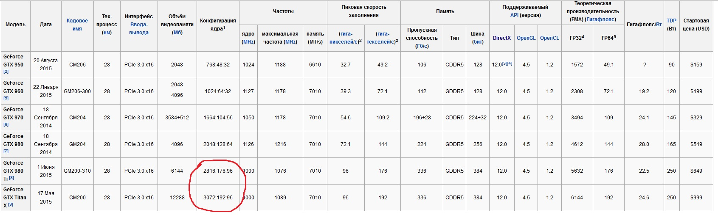718x215 pixels.
Task: Open the Ввода-вывода interface link
Action: [139, 28]
